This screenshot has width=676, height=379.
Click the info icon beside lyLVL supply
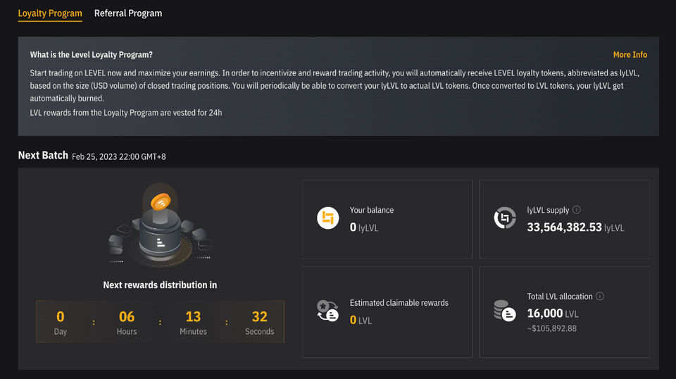576,210
